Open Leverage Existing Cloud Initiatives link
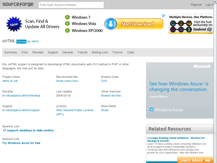217x163 pixels. (176, 139)
